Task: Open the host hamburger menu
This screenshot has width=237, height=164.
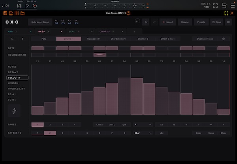Action: coord(233,6)
